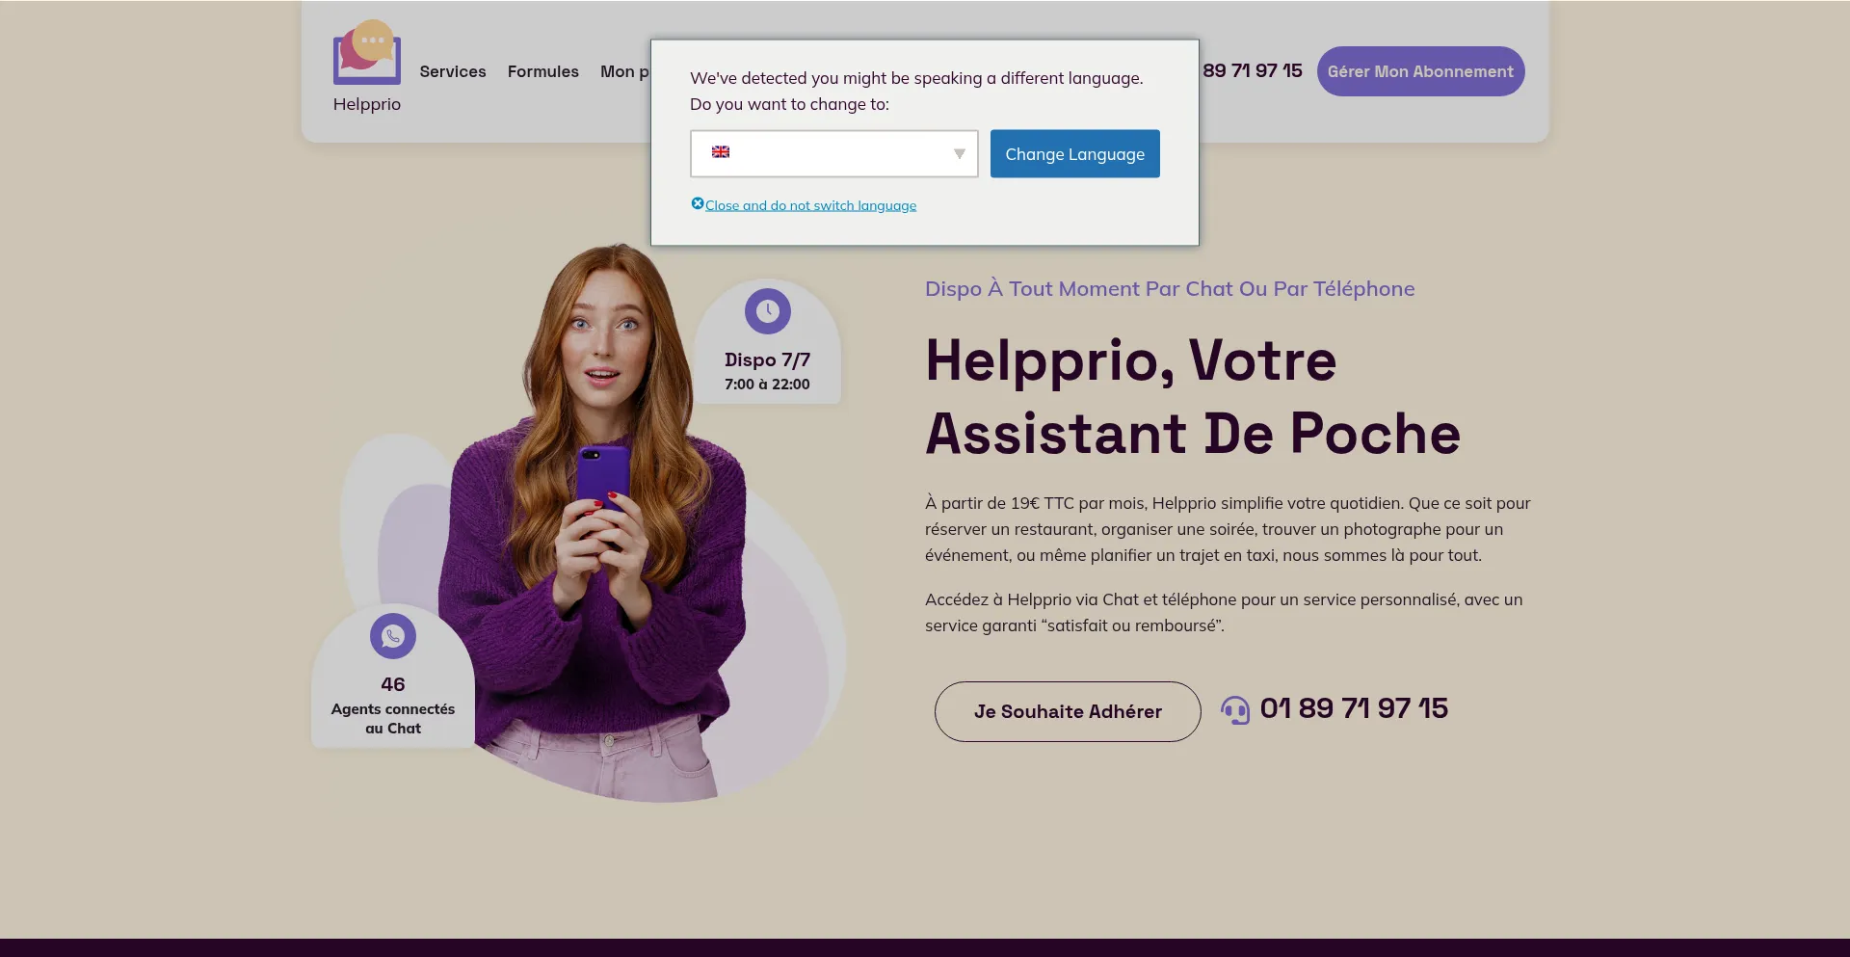
Task: Click the Gérer Mon Abonnement button
Action: [x=1420, y=71]
